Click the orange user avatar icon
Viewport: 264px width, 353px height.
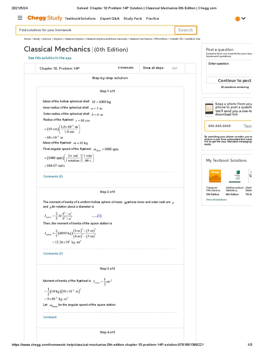237,19
